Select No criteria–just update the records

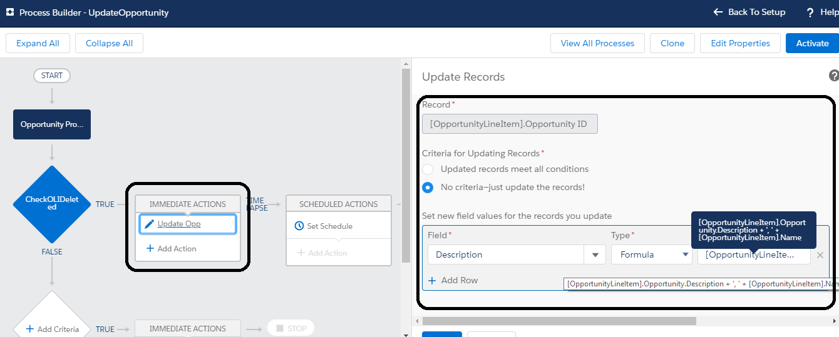pos(428,187)
